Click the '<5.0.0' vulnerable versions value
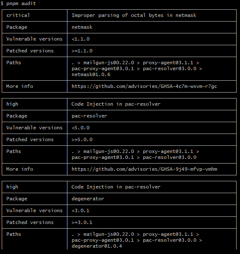Viewport: 240px width, 254px height. 81,128
